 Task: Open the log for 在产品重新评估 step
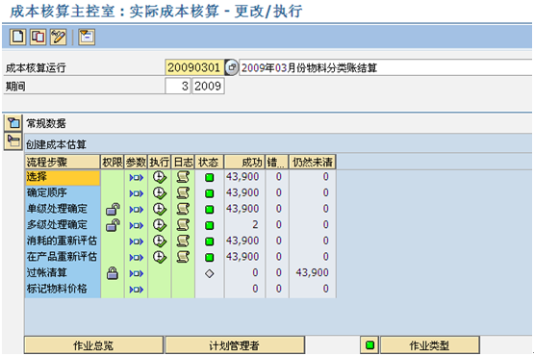coord(183,257)
